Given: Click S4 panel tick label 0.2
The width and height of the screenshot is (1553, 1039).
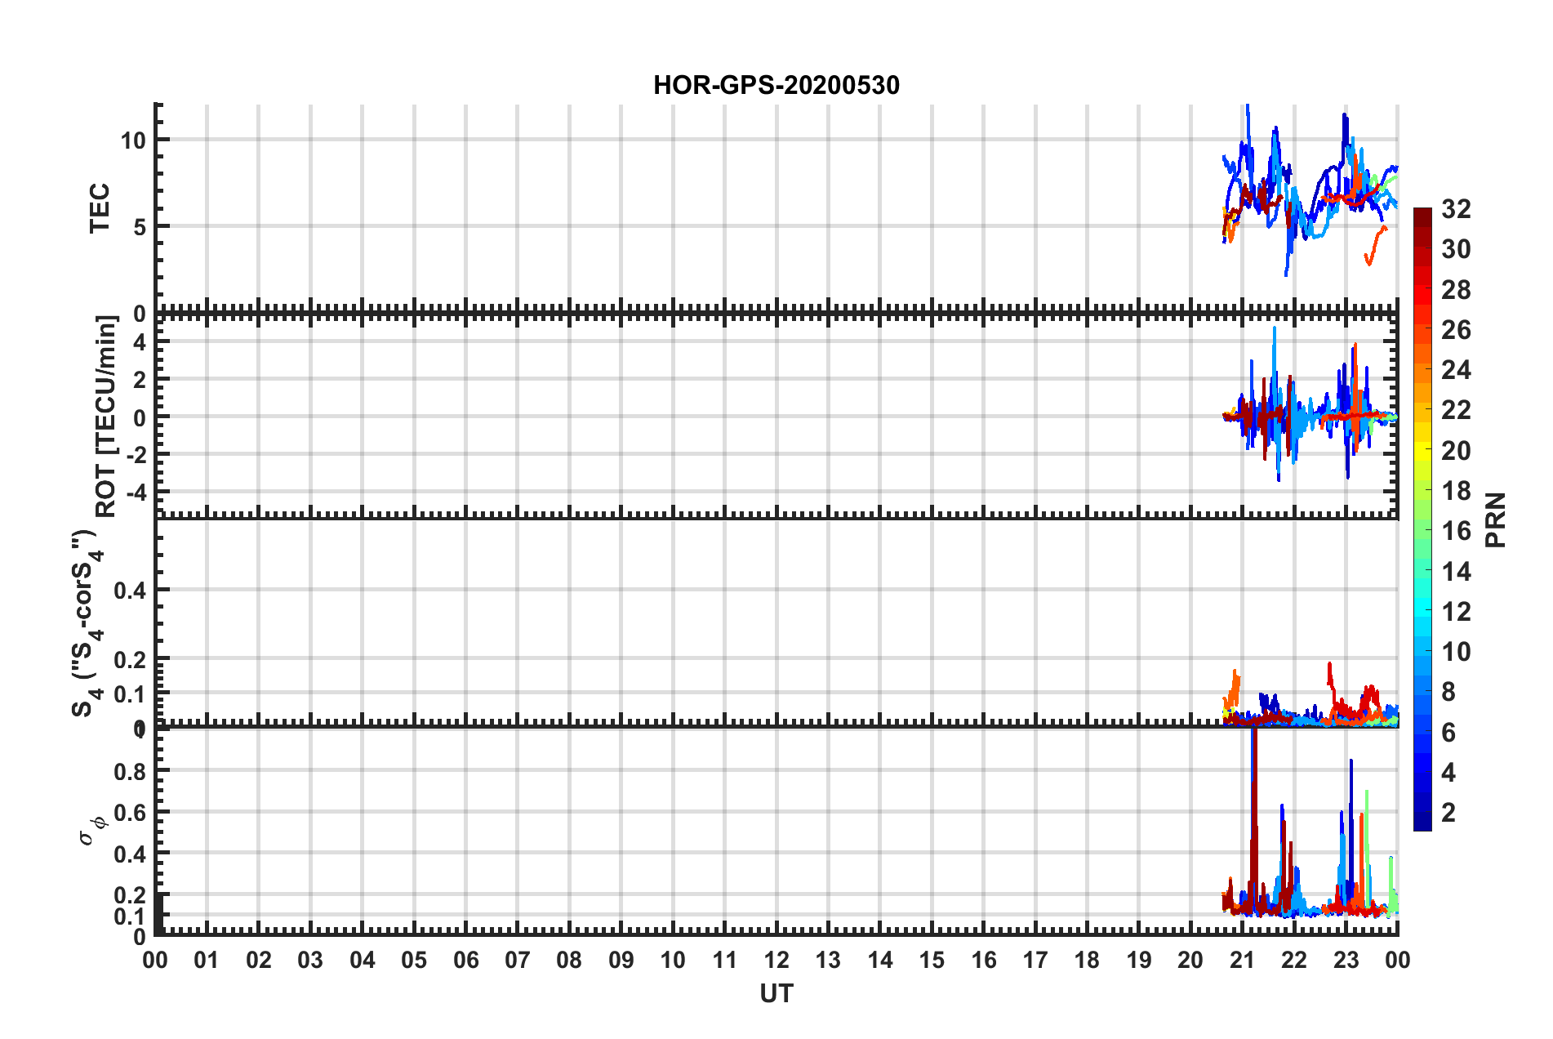Looking at the screenshot, I should [130, 659].
